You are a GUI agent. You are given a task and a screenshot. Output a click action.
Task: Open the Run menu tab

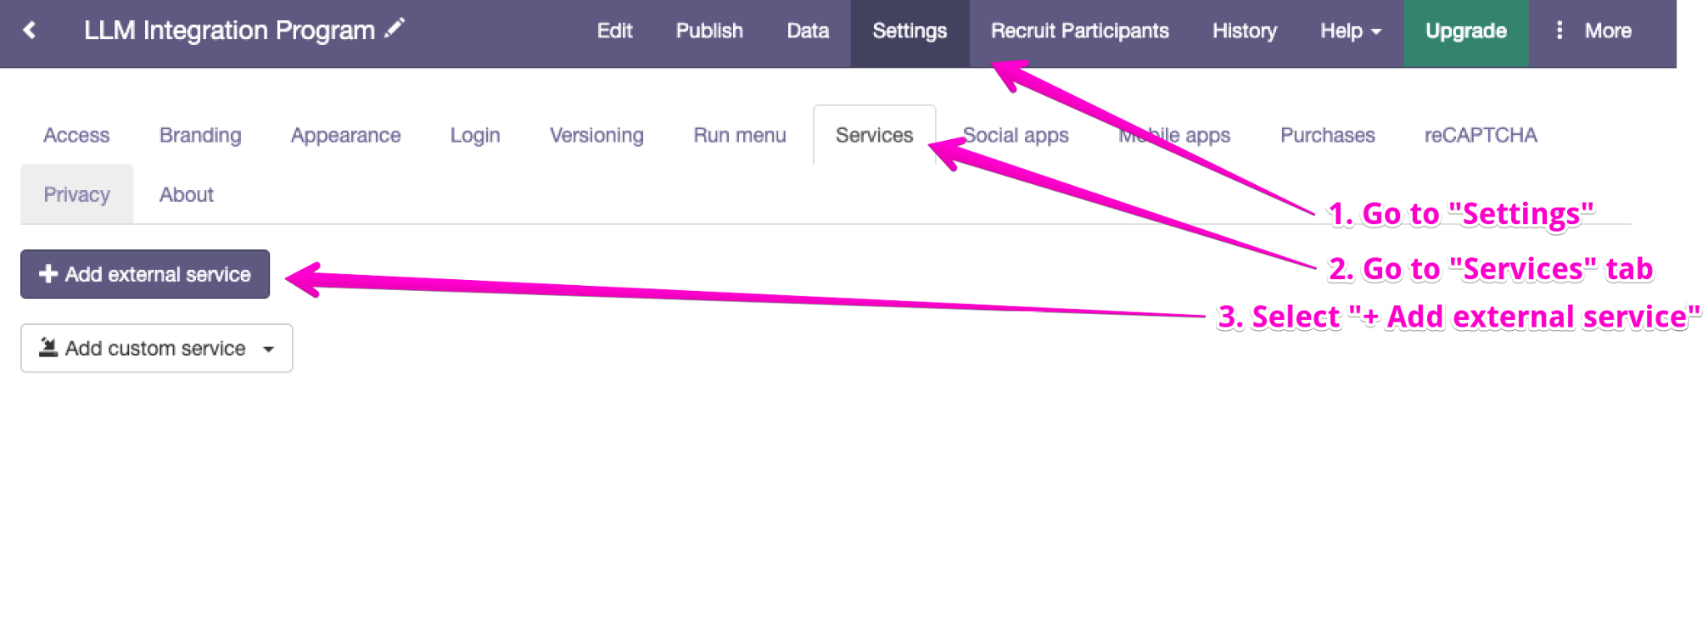(740, 135)
